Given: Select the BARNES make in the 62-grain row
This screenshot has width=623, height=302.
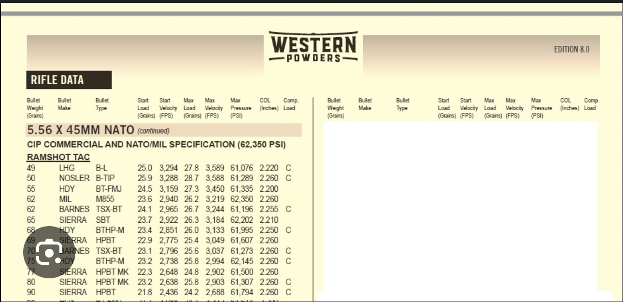Looking at the screenshot, I should 74,210.
